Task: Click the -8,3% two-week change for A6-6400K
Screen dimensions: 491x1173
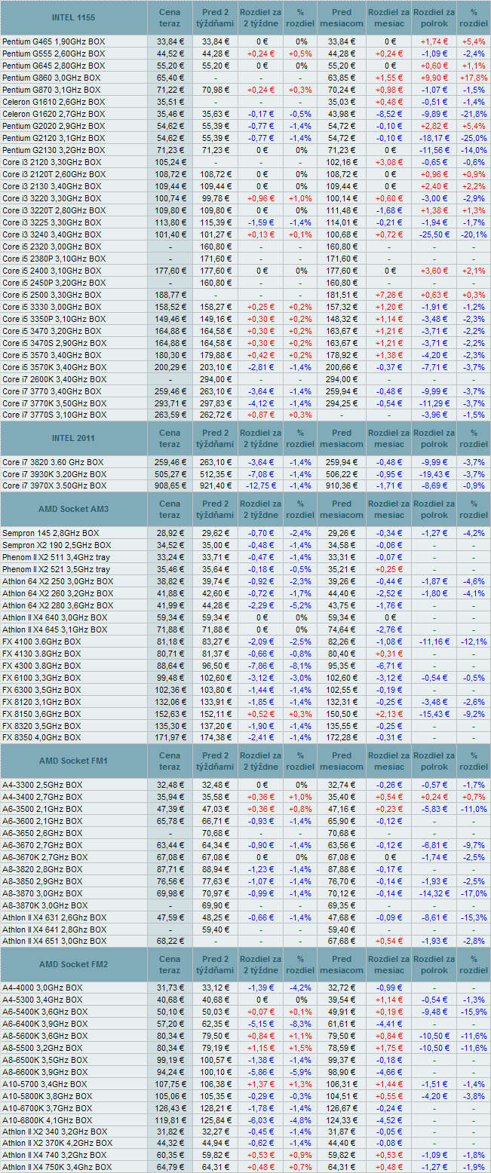Action: point(301,1024)
